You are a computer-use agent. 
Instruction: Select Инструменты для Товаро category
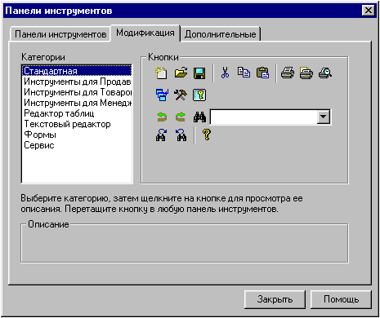point(77,92)
